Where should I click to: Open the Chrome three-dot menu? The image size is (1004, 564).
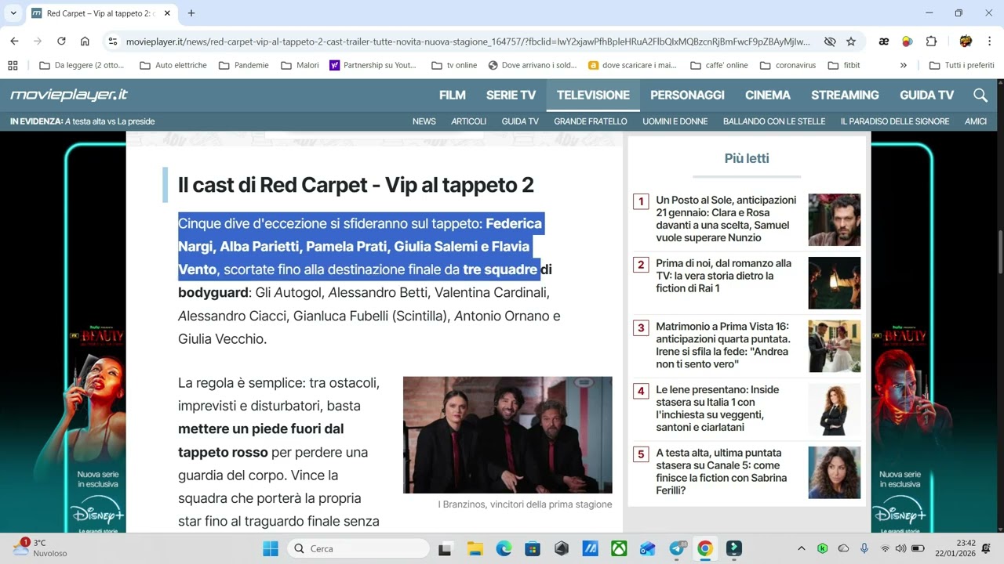(x=988, y=42)
